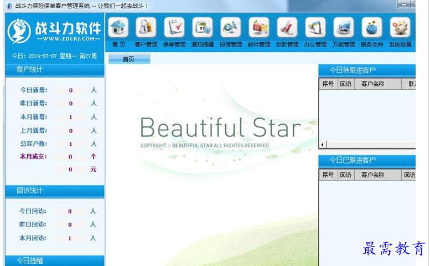Open 邮件管理 mail management icon
Screen dimensions: 430x266
coord(259,27)
